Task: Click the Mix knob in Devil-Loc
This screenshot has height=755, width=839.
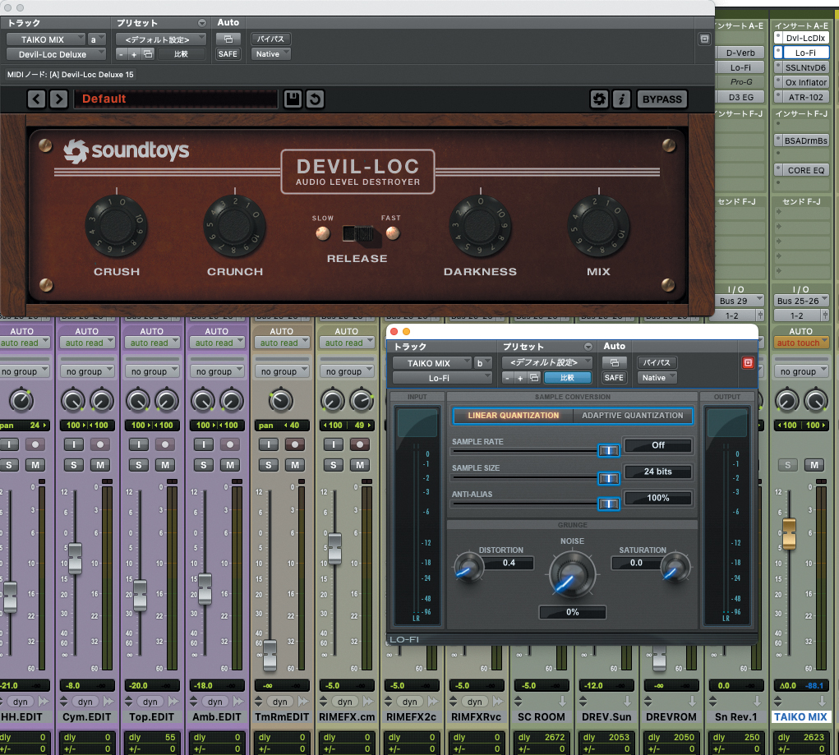Action: click(x=598, y=226)
